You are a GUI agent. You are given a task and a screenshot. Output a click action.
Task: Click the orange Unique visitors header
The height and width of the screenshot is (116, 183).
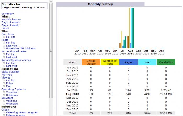(91, 62)
